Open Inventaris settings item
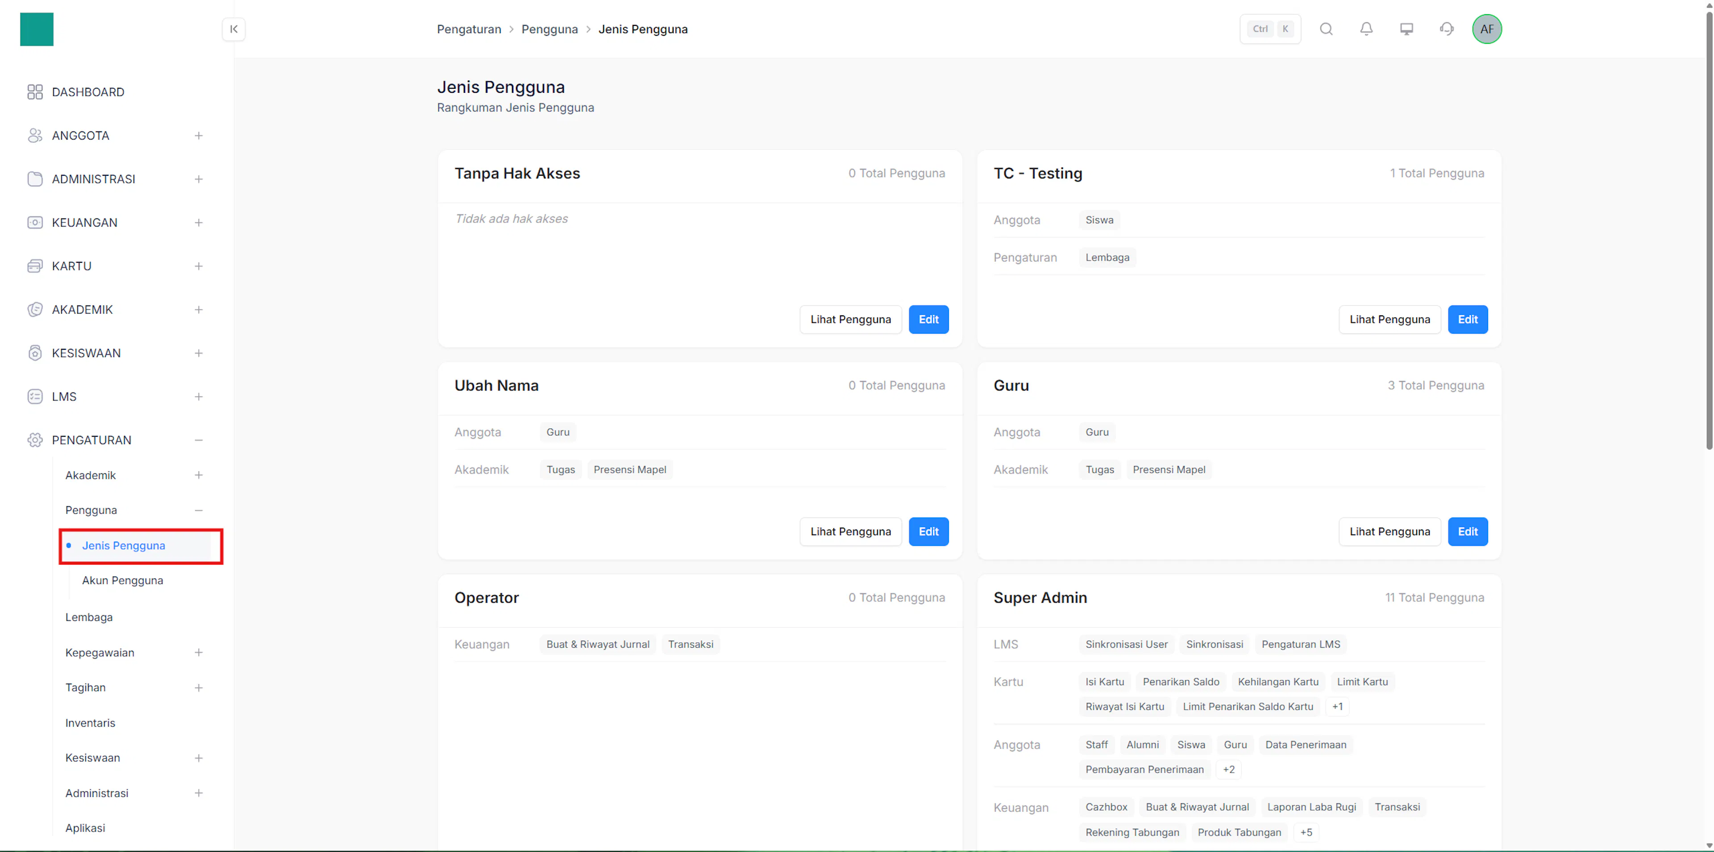Viewport: 1714px width, 852px height. 91,723
